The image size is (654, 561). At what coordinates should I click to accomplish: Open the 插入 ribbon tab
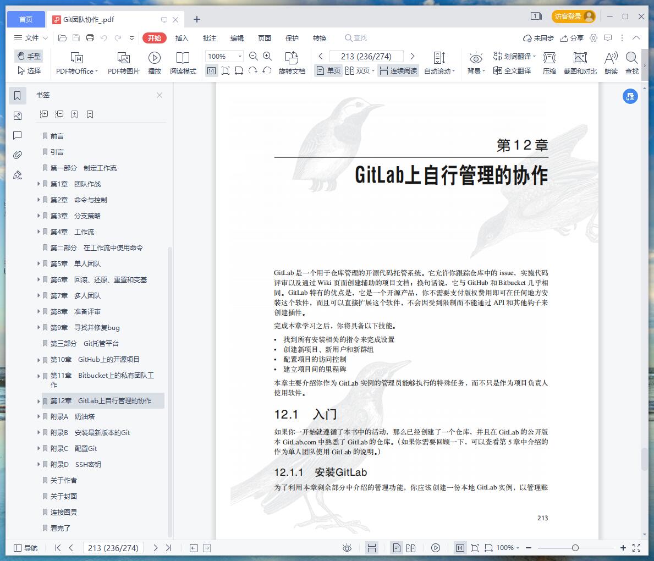click(x=182, y=38)
